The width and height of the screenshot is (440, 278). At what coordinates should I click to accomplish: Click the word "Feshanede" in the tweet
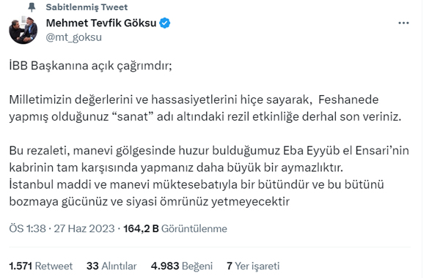[x=348, y=99]
